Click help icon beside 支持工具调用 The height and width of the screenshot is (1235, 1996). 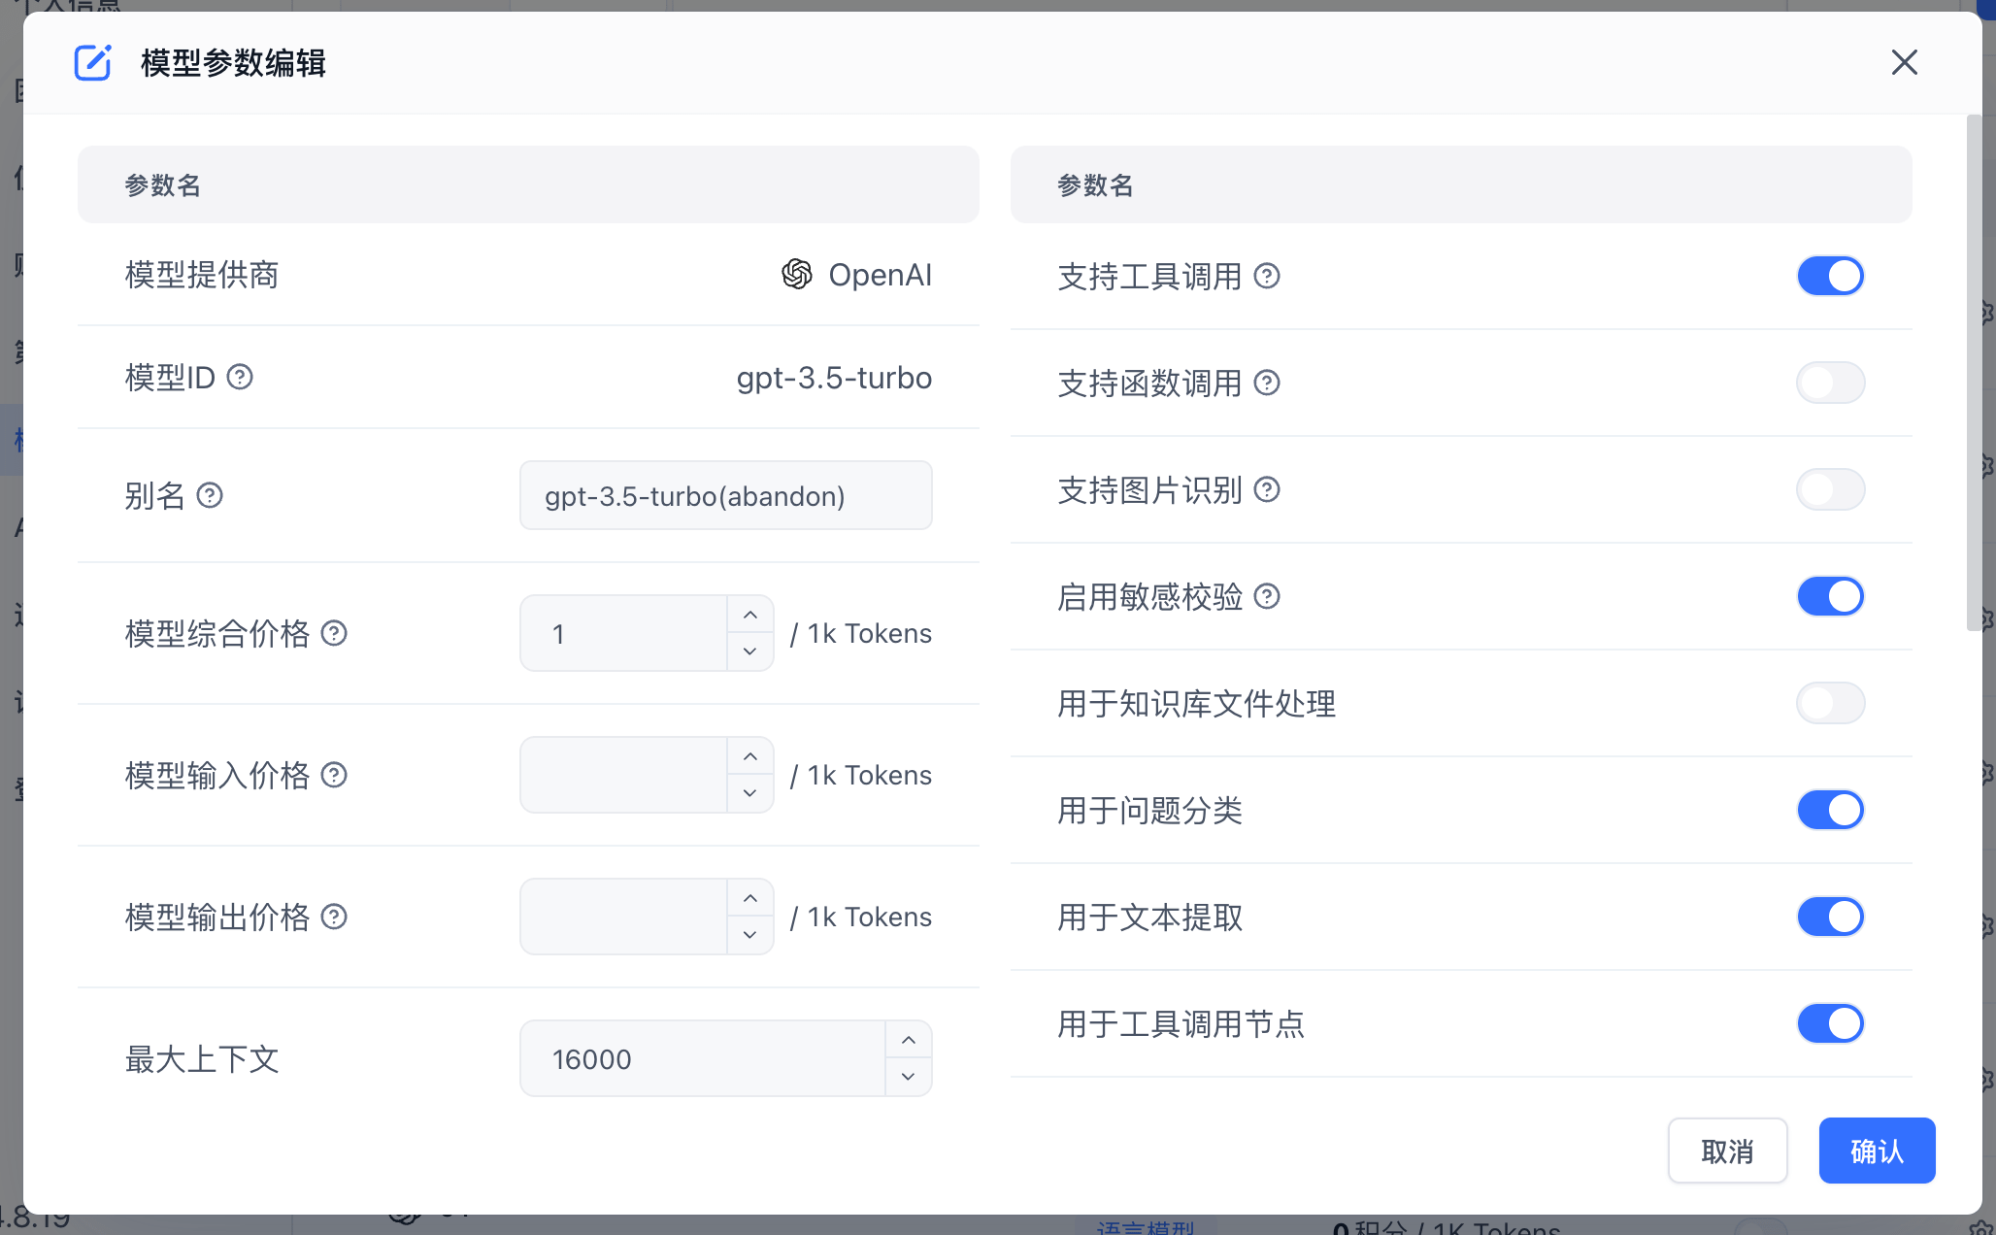click(1267, 276)
